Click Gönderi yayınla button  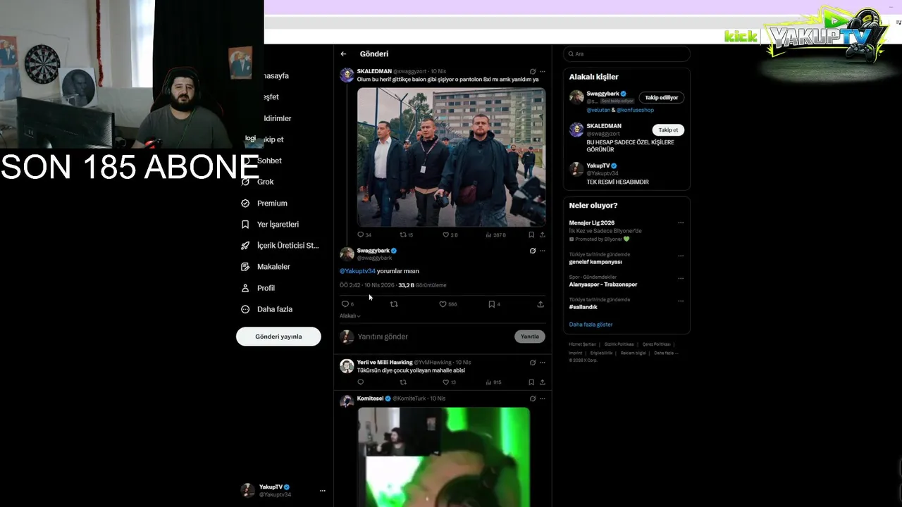coord(278,337)
